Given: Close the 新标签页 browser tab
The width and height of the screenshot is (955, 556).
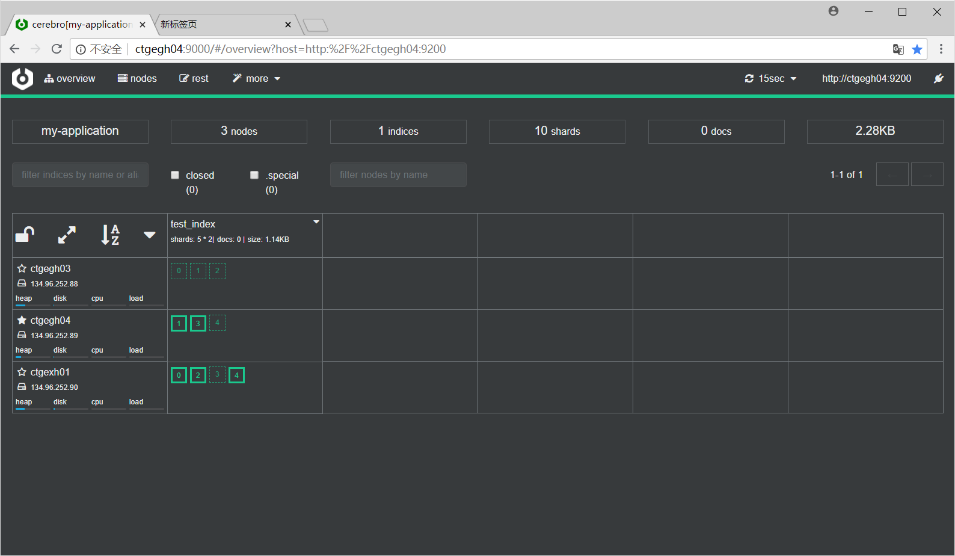Looking at the screenshot, I should [288, 25].
